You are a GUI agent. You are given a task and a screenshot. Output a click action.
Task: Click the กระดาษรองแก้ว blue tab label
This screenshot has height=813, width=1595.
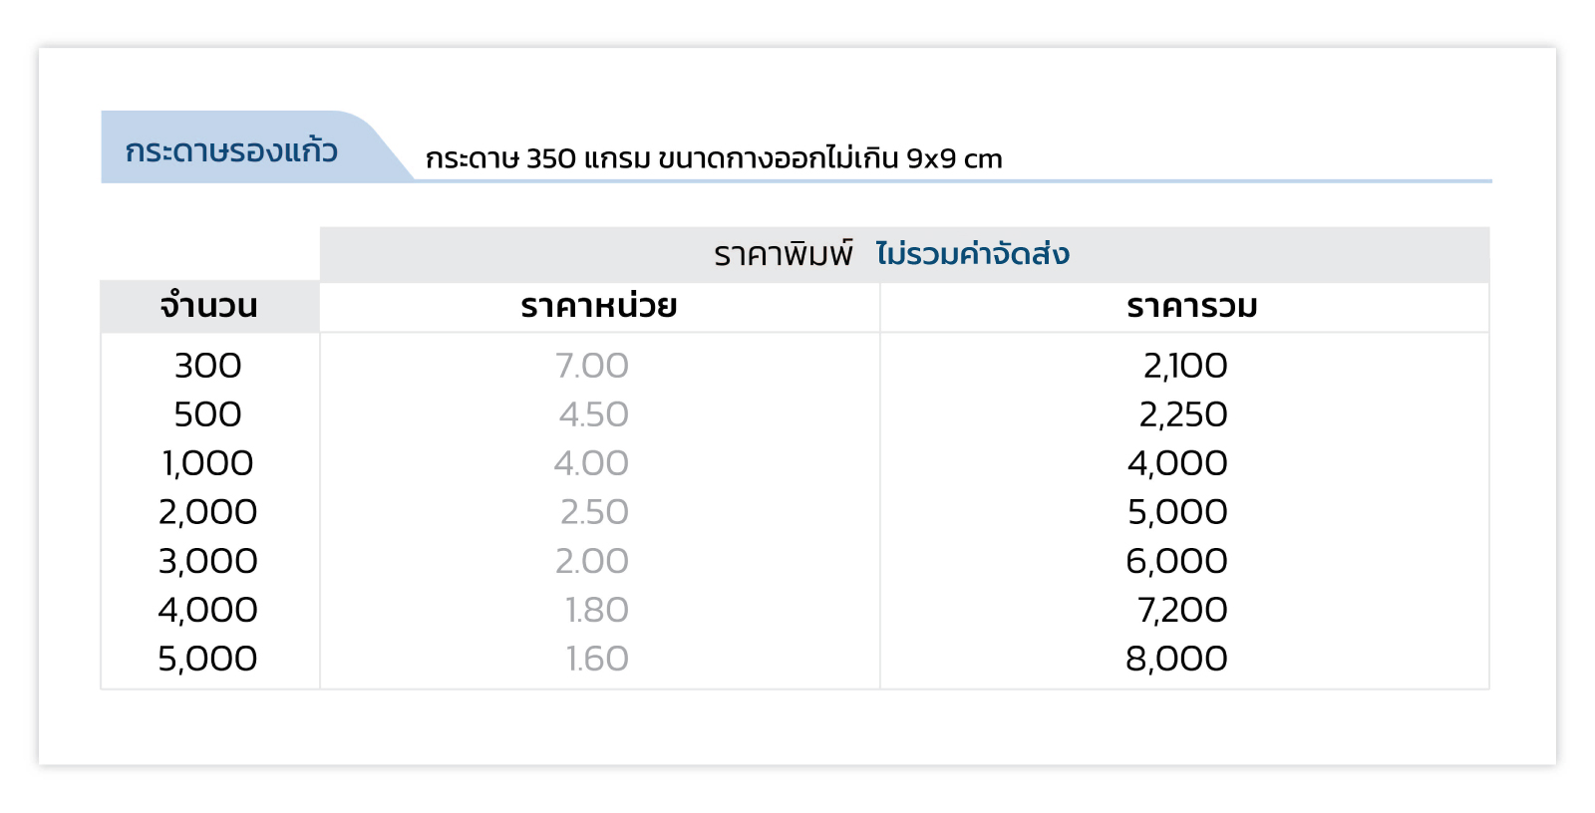point(231,150)
